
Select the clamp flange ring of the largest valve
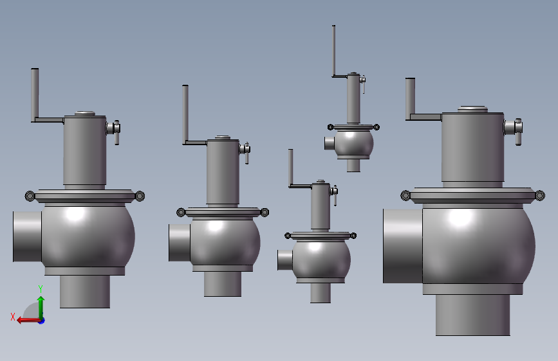click(x=472, y=195)
